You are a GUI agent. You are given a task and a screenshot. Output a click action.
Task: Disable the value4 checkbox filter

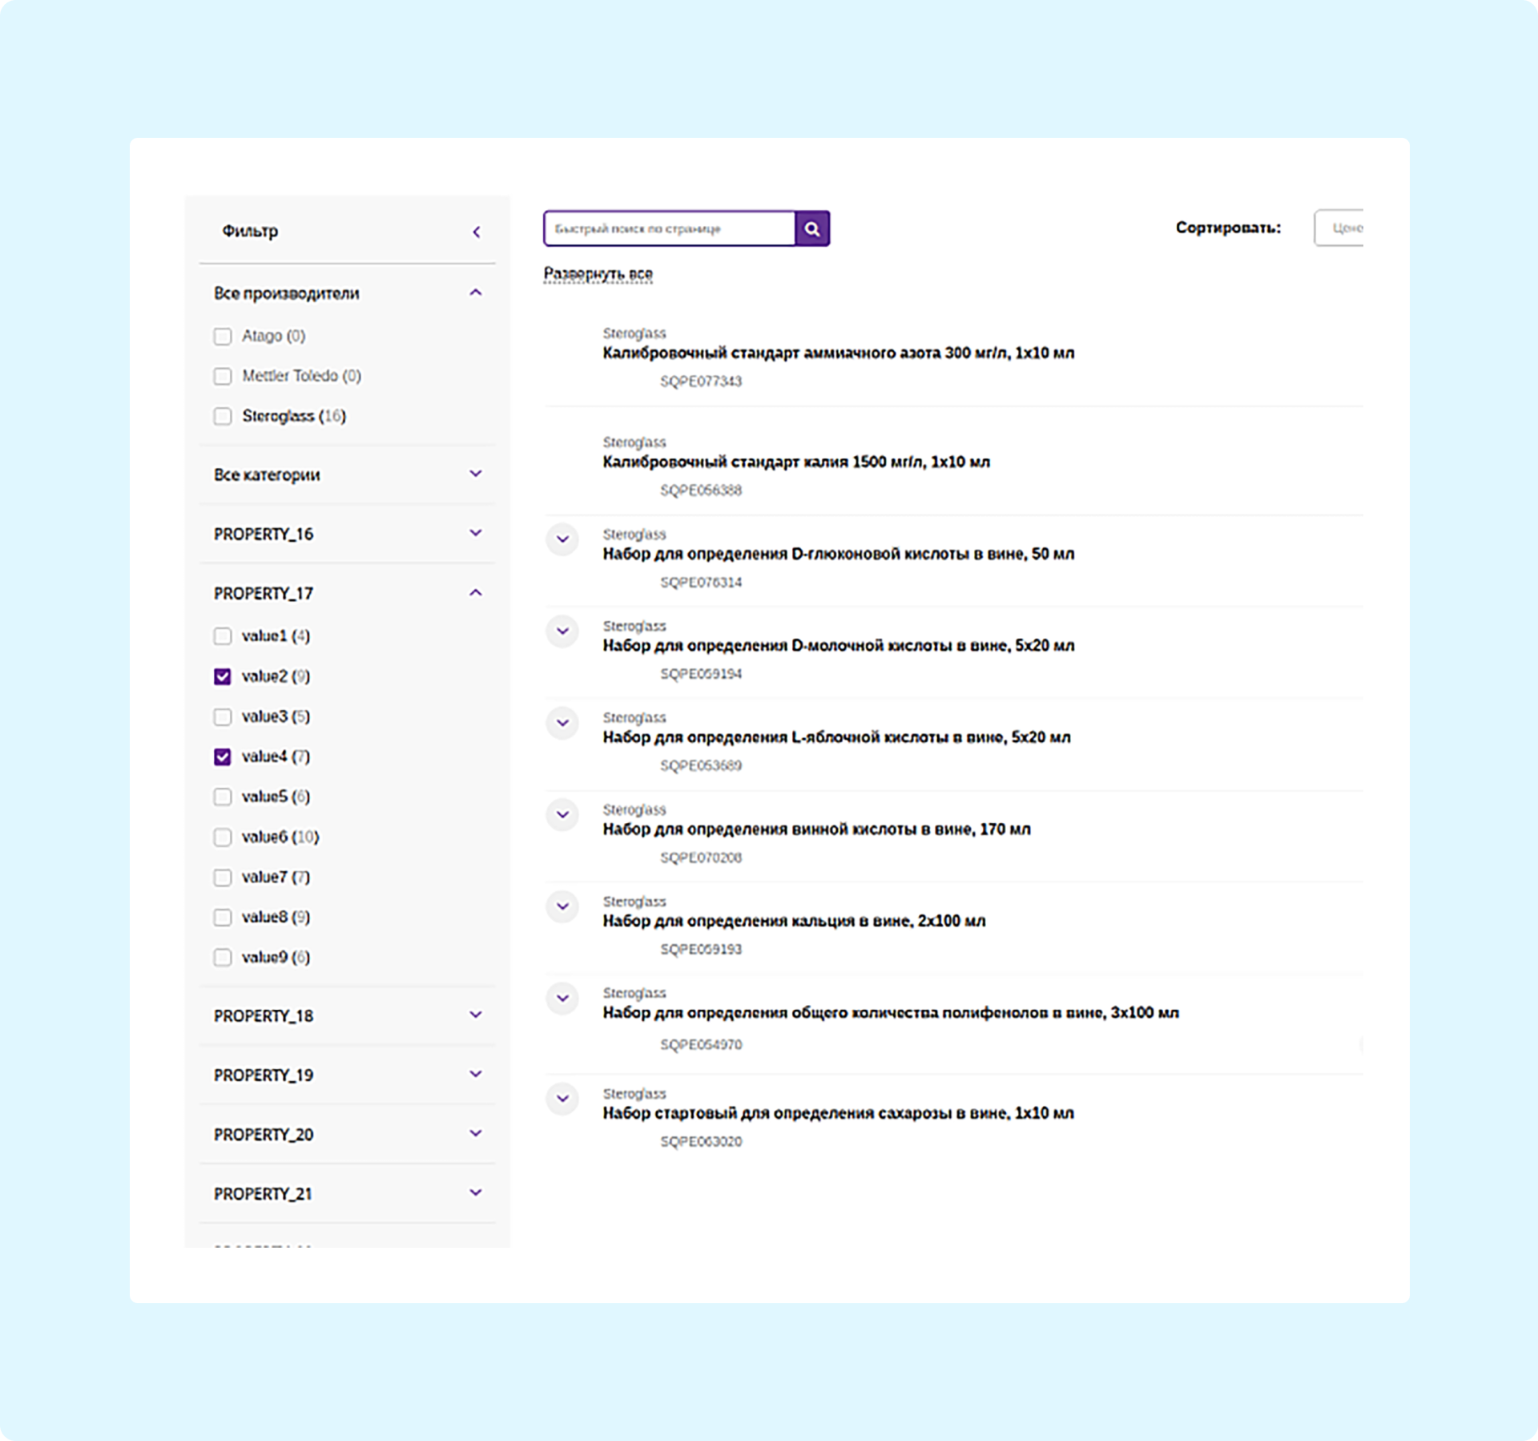(x=220, y=754)
